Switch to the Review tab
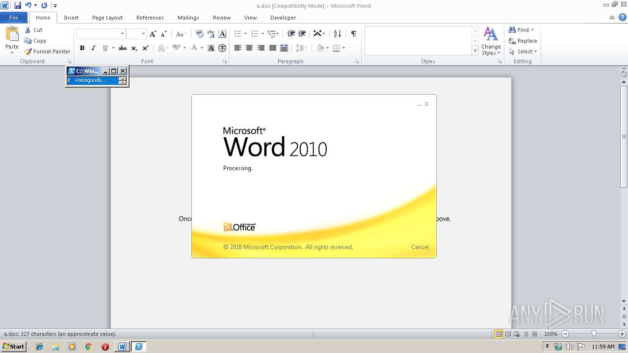Viewport: 628px width, 353px height. 222,18
